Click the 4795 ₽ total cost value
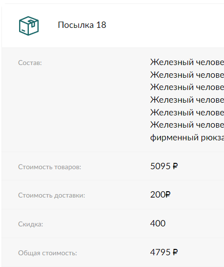 coord(164,252)
